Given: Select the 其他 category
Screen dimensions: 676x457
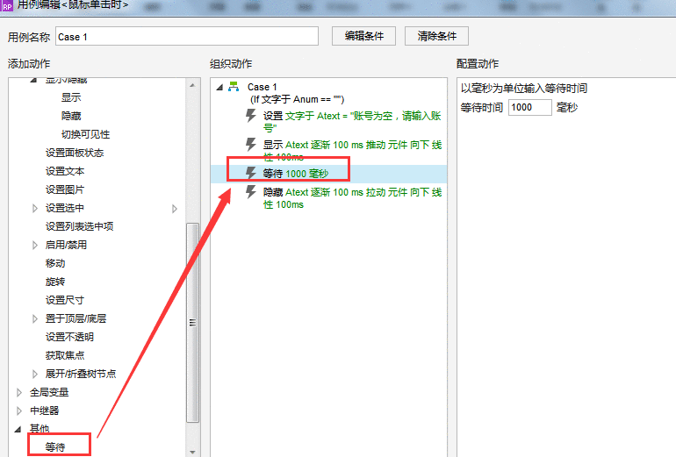Looking at the screenshot, I should pyautogui.click(x=40, y=429).
